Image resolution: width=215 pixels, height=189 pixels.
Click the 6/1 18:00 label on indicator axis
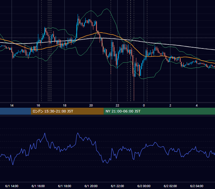(64, 186)
